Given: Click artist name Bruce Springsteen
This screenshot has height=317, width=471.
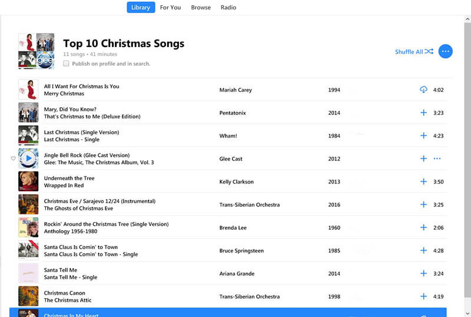Looking at the screenshot, I should [241, 251].
